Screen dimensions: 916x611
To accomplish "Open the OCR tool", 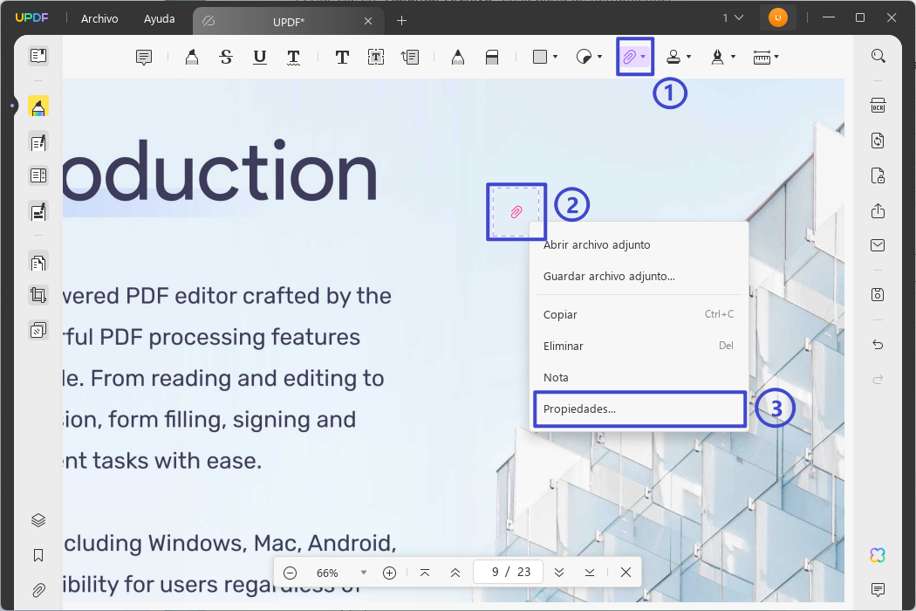I will pyautogui.click(x=878, y=105).
